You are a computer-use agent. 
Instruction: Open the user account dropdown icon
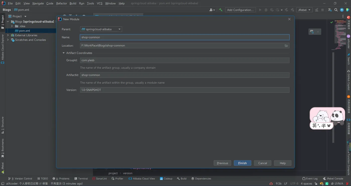pyautogui.click(x=212, y=10)
